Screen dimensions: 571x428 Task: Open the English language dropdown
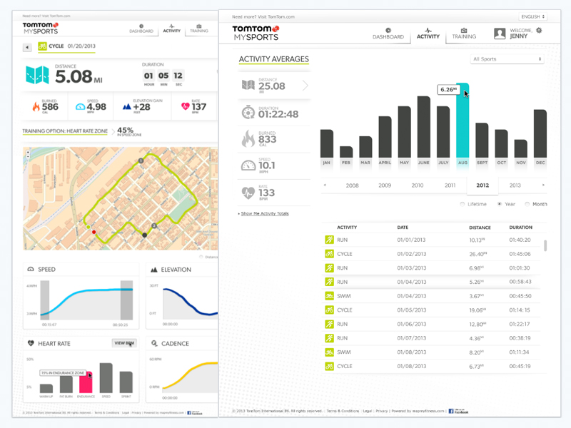click(x=532, y=16)
